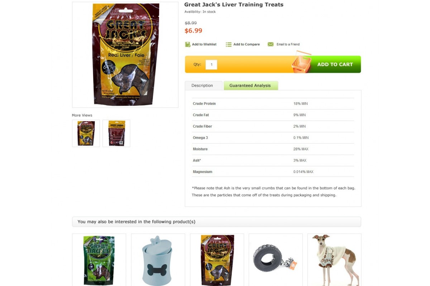Select the first More Views thumbnail

click(x=86, y=133)
